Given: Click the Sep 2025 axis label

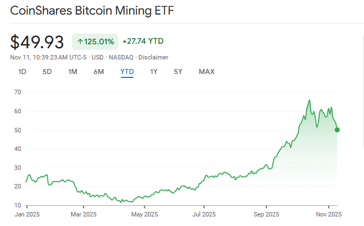Looking at the screenshot, I should (265, 214).
